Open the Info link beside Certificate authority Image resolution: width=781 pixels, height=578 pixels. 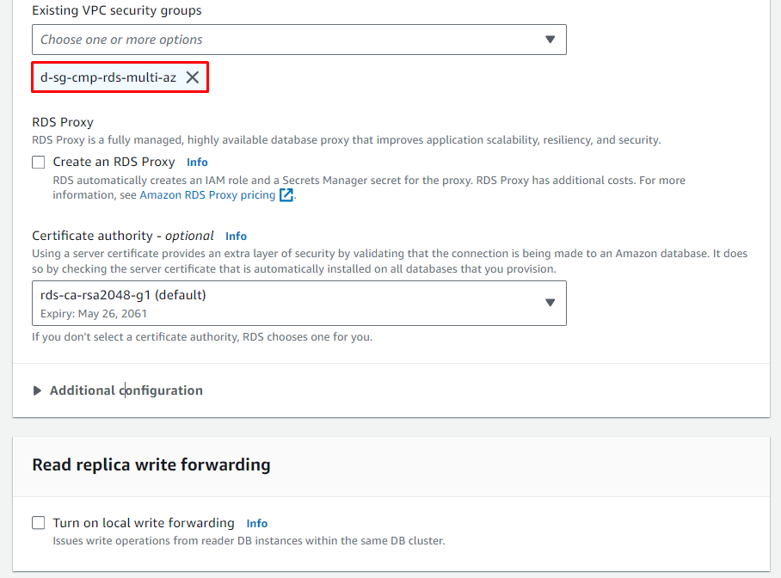[236, 236]
